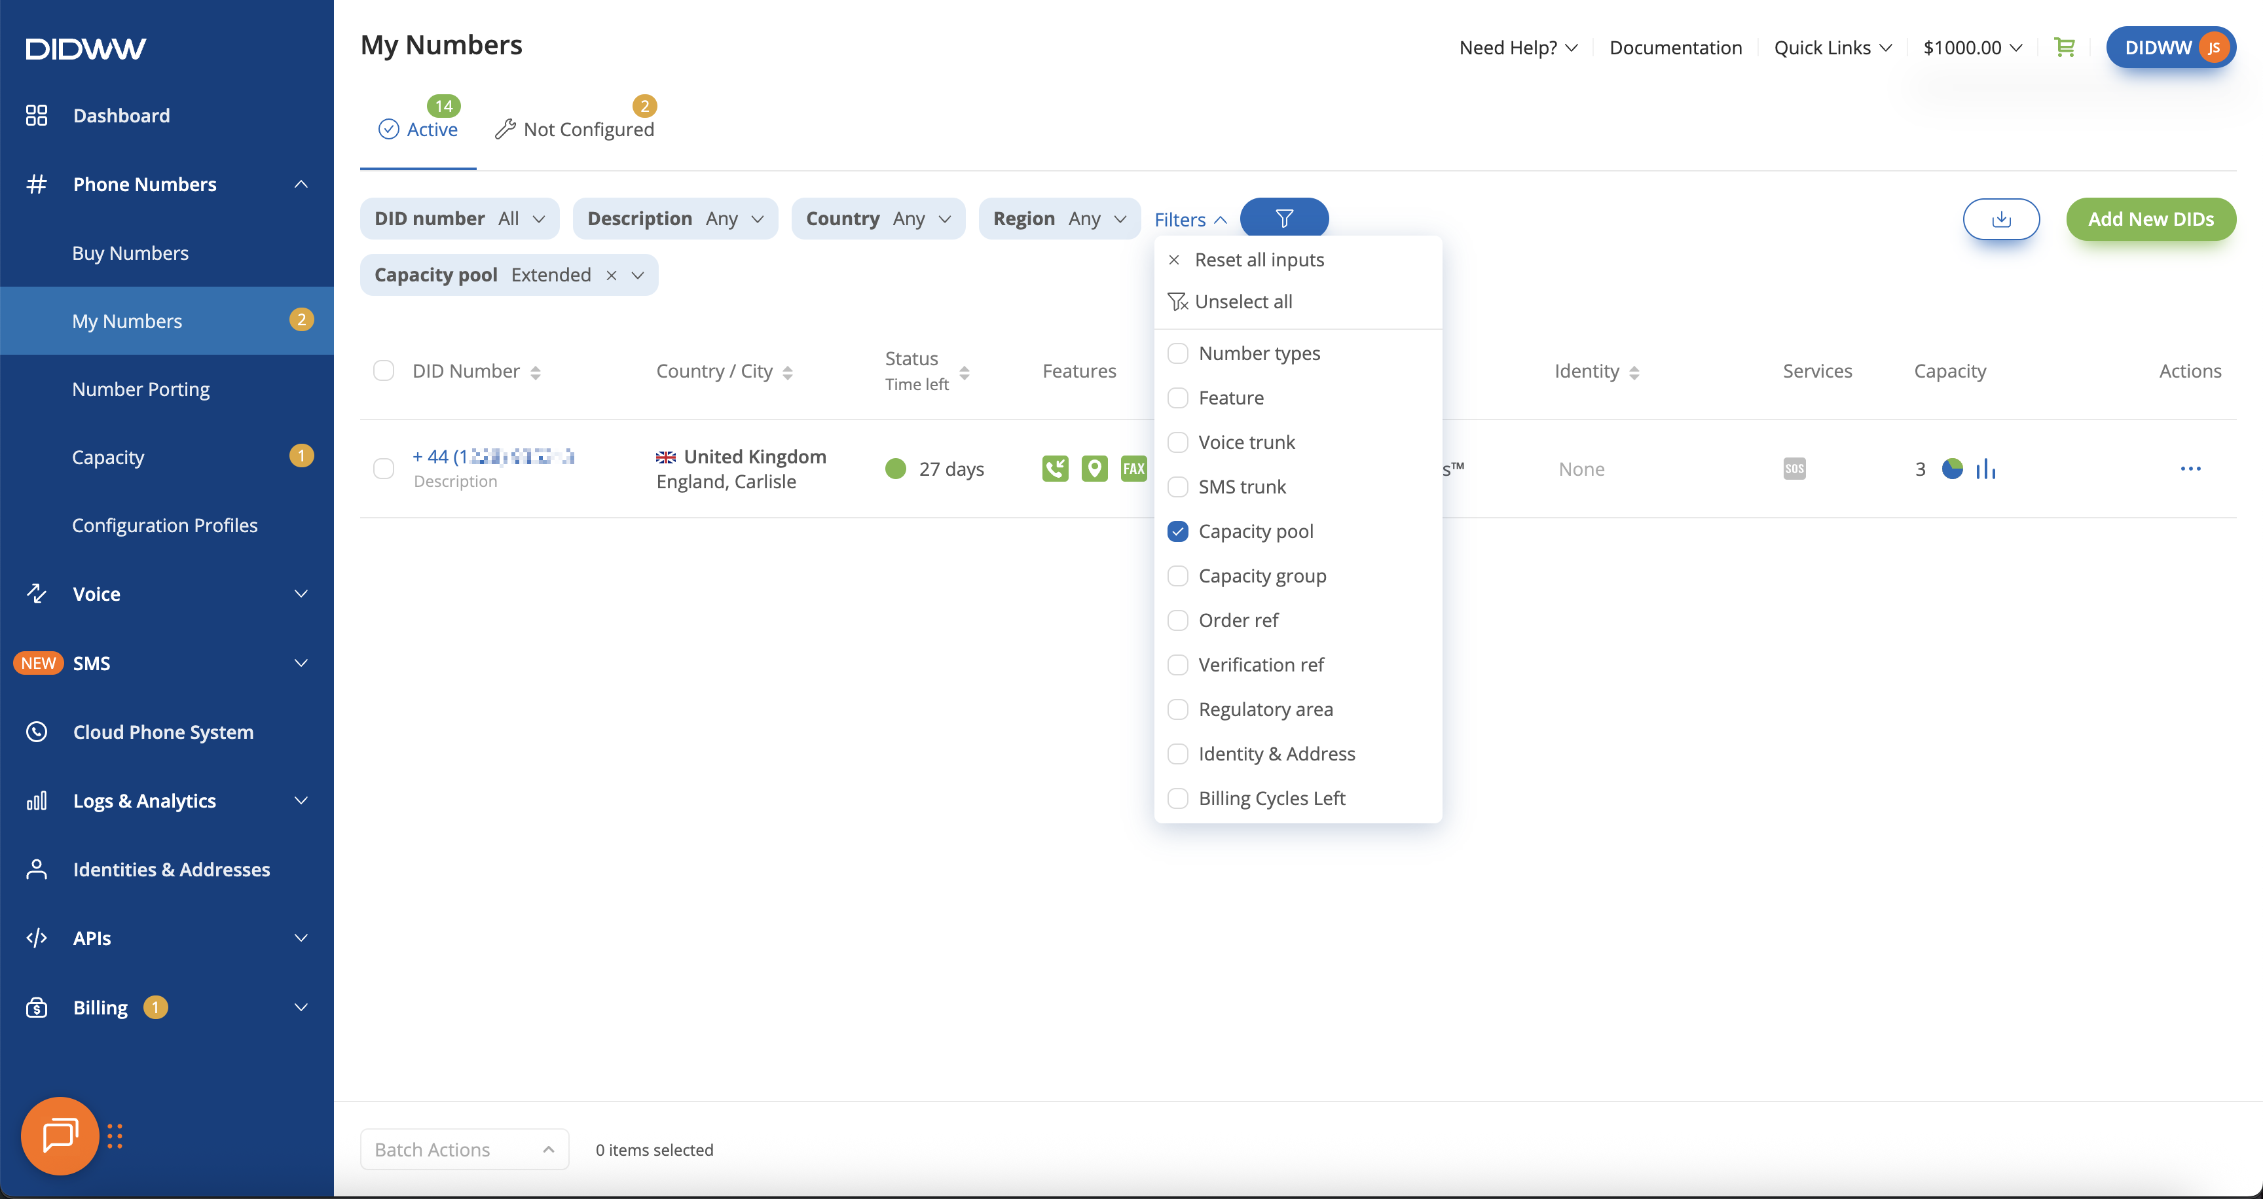
Task: Enable the Order ref filter
Action: point(1177,620)
